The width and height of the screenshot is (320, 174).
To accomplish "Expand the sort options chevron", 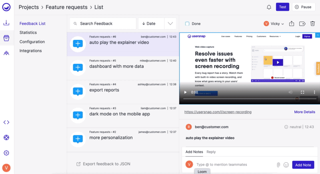I will pos(170,24).
